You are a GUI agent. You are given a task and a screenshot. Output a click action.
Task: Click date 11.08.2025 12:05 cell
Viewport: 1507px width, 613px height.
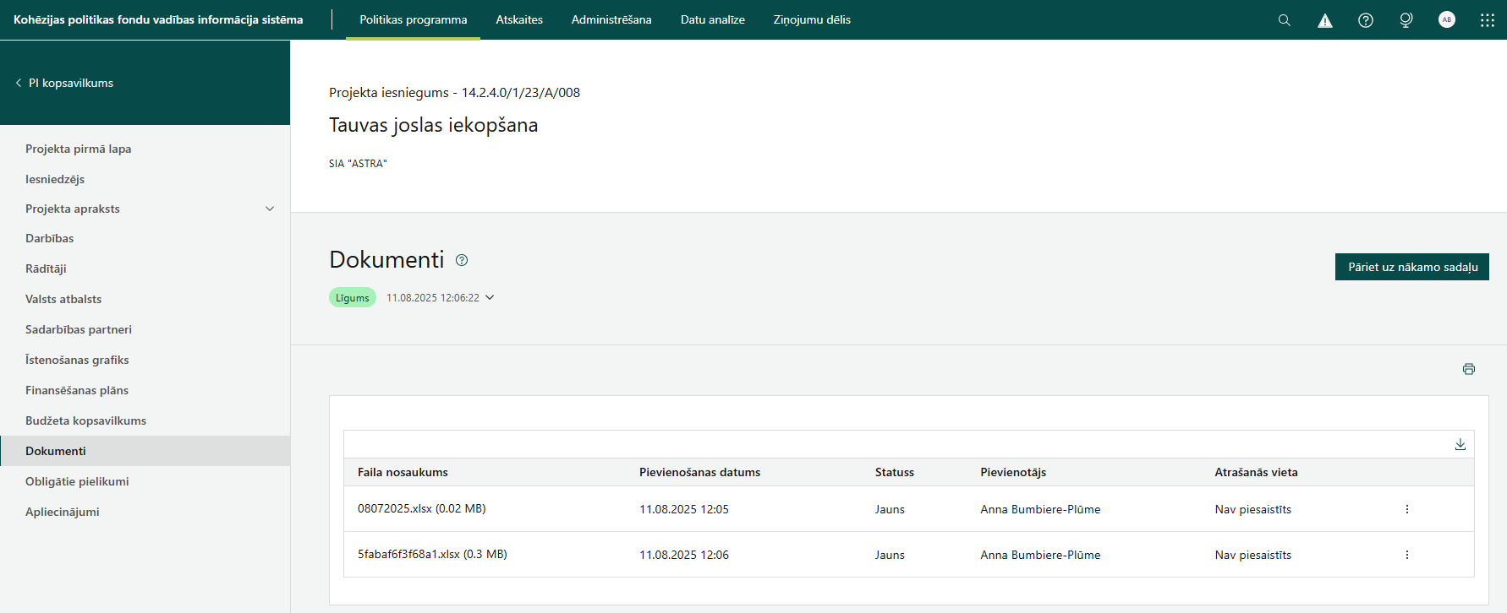[684, 509]
